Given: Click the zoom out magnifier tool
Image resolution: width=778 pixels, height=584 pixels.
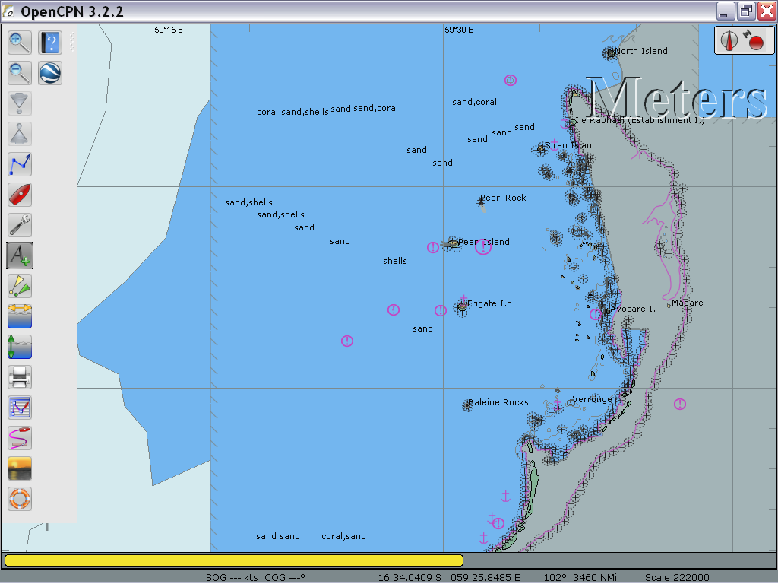Looking at the screenshot, I should (20, 73).
